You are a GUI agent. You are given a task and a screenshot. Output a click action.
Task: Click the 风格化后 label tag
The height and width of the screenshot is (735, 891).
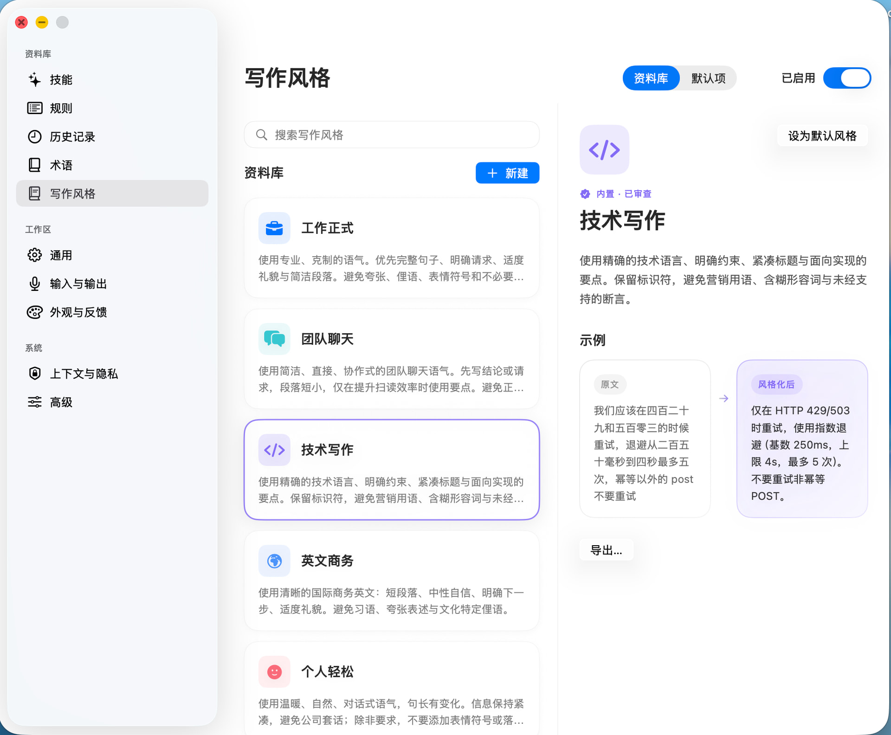coord(776,384)
